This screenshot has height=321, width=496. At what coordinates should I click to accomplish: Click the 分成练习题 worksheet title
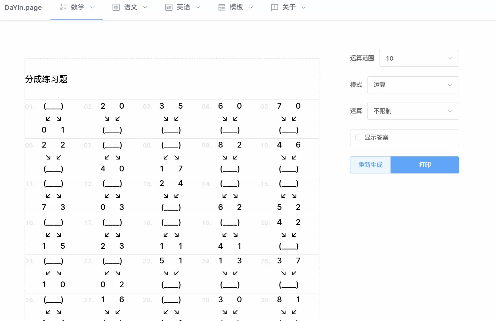tap(46, 79)
